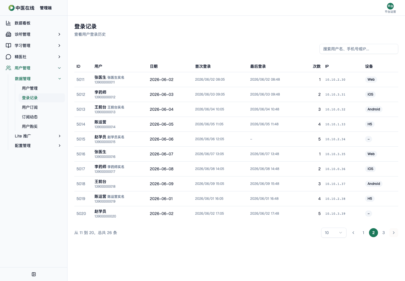This screenshot has width=405, height=281.
Task: Click real name 李药师实名
Action: pos(116,167)
